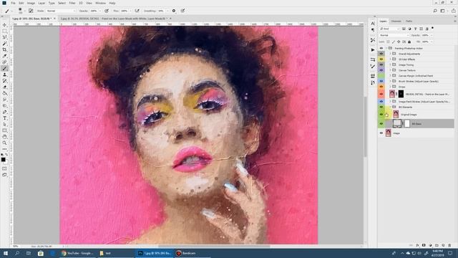Open the Chrome YouTube taskbar button
This screenshot has width=458, height=258.
[77, 253]
